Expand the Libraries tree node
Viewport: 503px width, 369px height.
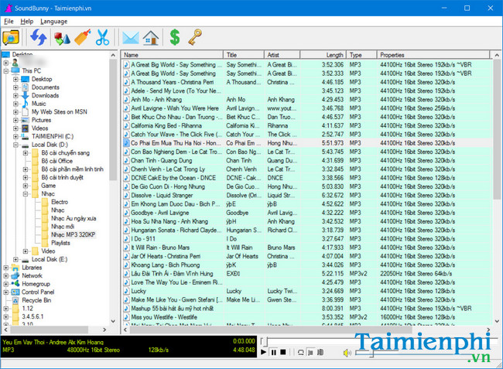point(5,268)
